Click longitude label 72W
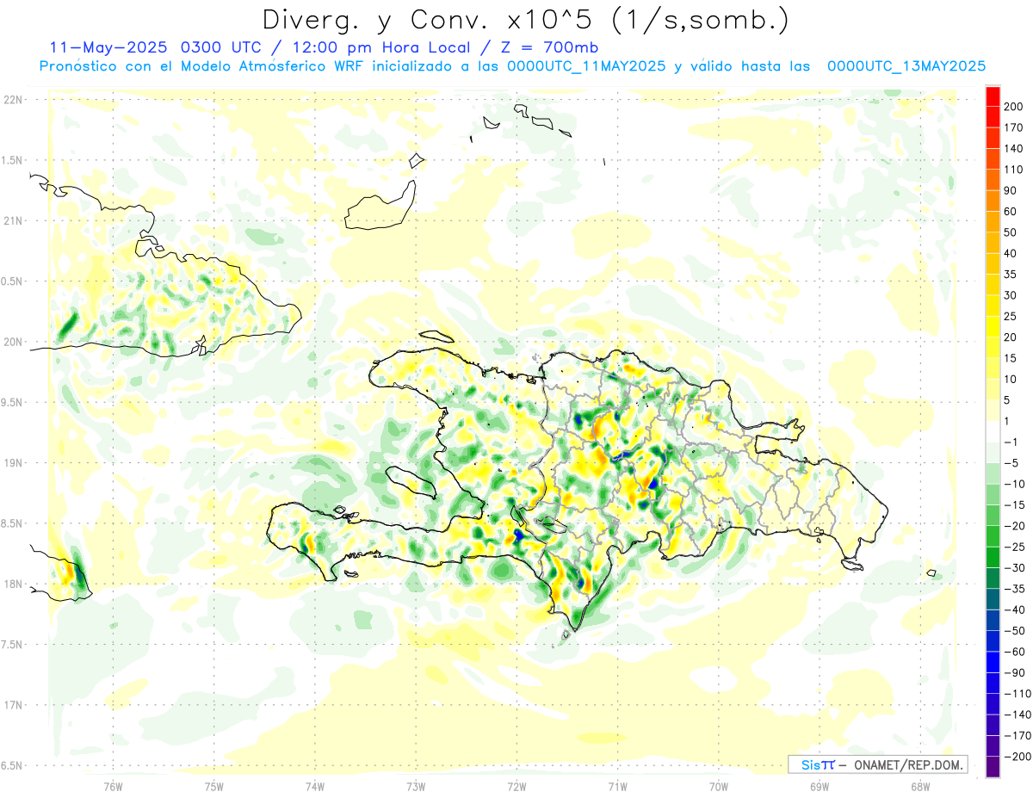Image resolution: width=1033 pixels, height=798 pixels. pyautogui.click(x=516, y=786)
